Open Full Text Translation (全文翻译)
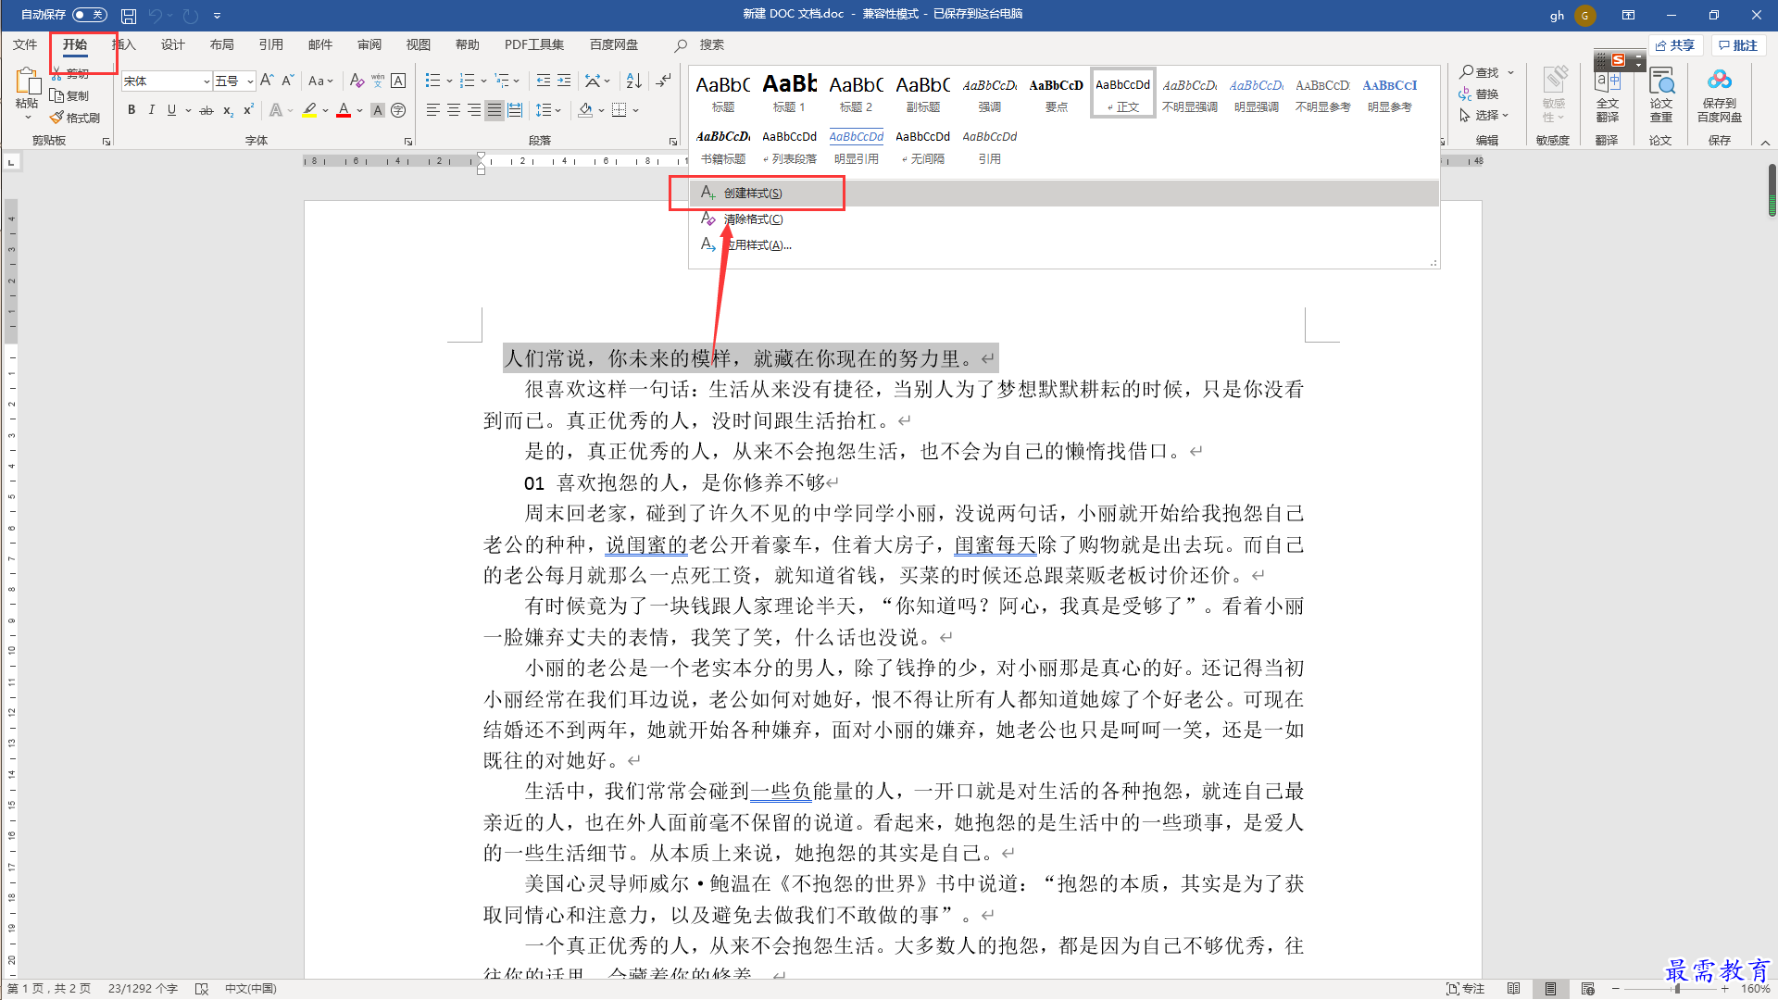The height and width of the screenshot is (1000, 1778). pyautogui.click(x=1608, y=95)
